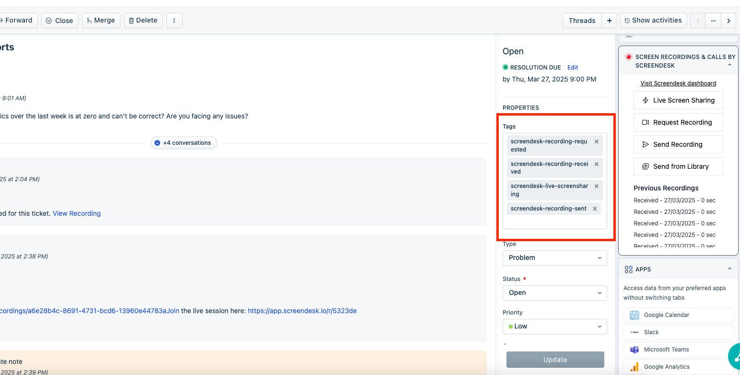The width and height of the screenshot is (740, 375).
Task: Remove the screendesk-recording-sent tag
Action: click(595, 209)
